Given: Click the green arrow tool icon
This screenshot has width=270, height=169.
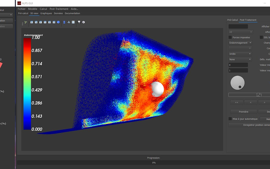Looking at the screenshot, I should click(25, 22).
